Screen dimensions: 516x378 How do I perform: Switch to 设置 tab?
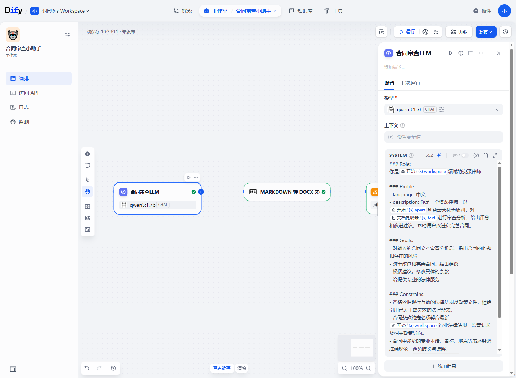389,83
